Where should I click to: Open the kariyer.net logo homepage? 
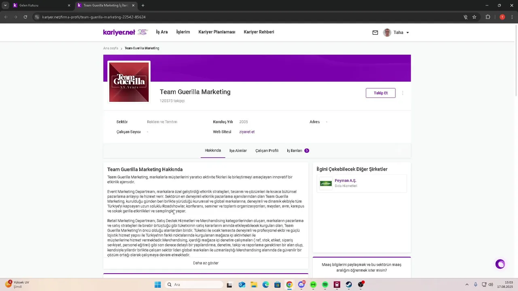pyautogui.click(x=125, y=32)
